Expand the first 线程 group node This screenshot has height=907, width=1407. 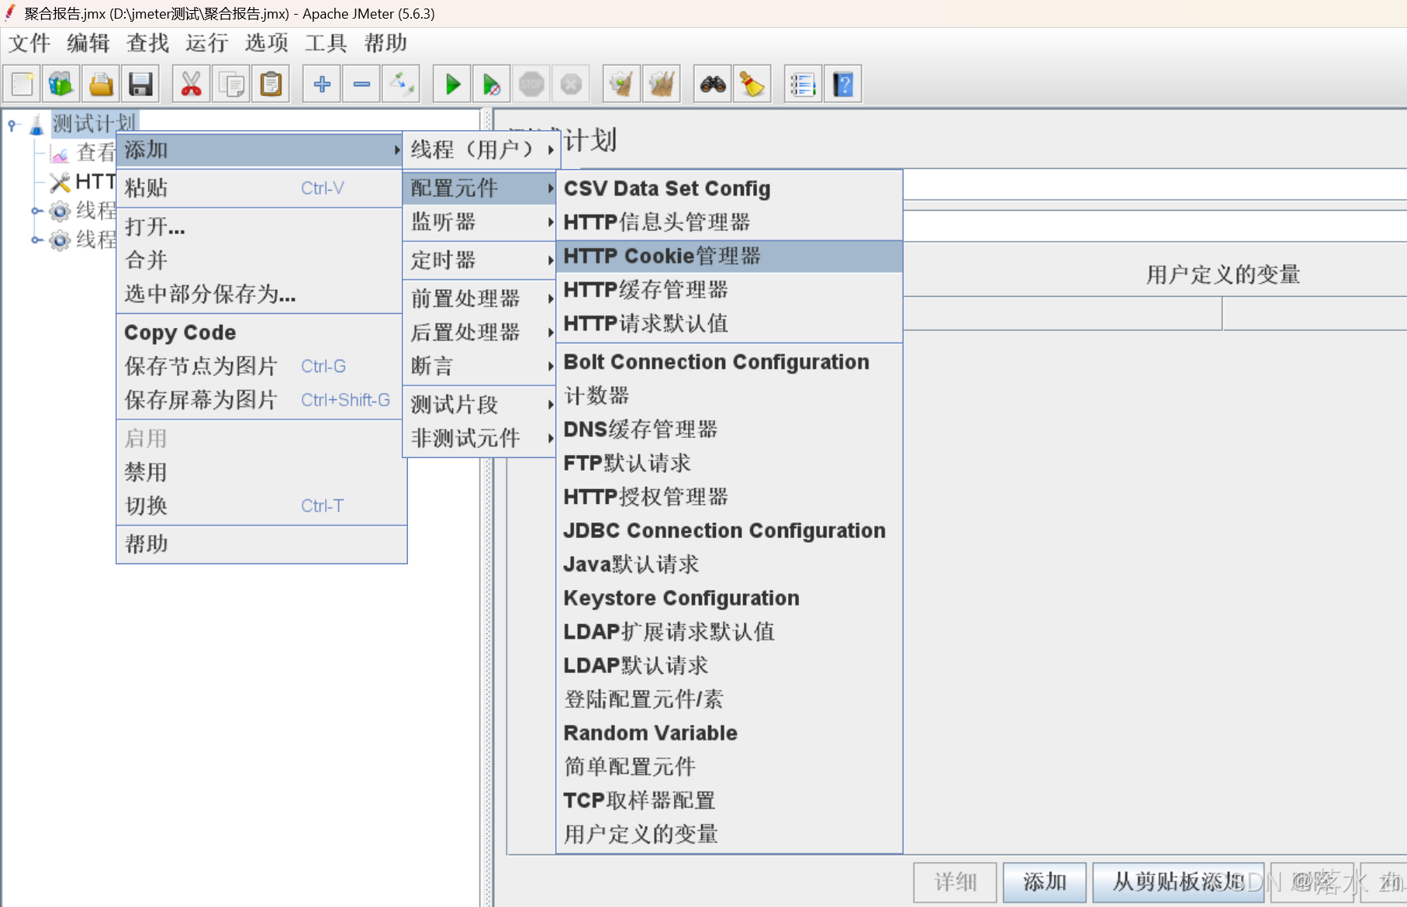[x=36, y=211]
